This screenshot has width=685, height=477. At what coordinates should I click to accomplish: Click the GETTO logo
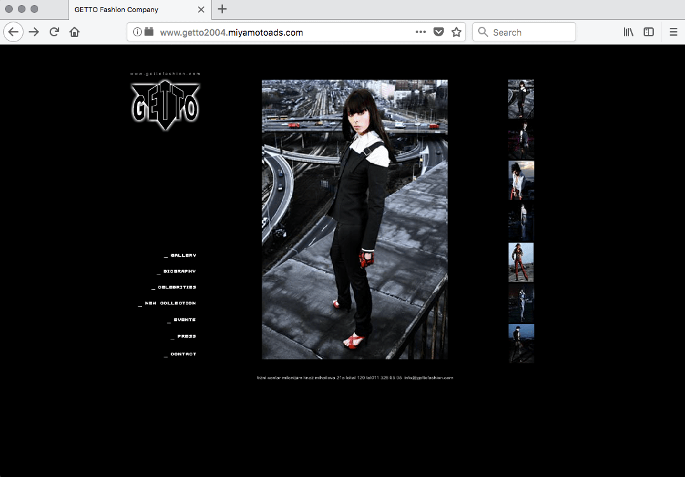click(166, 105)
